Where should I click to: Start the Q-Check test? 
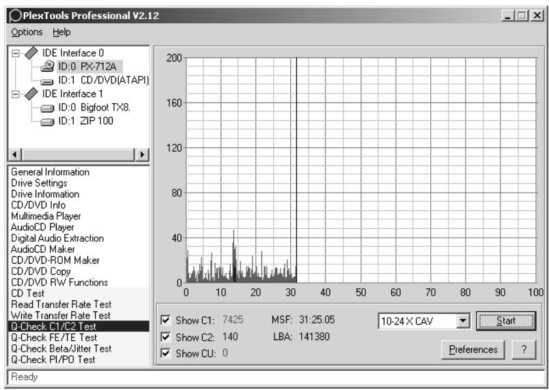coord(506,321)
